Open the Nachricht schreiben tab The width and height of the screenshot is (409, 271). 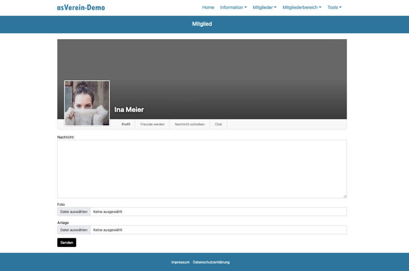pyautogui.click(x=189, y=124)
